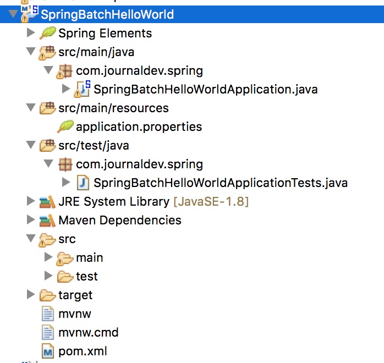Select the src/main/java label
This screenshot has height=363, width=384.
tap(96, 52)
